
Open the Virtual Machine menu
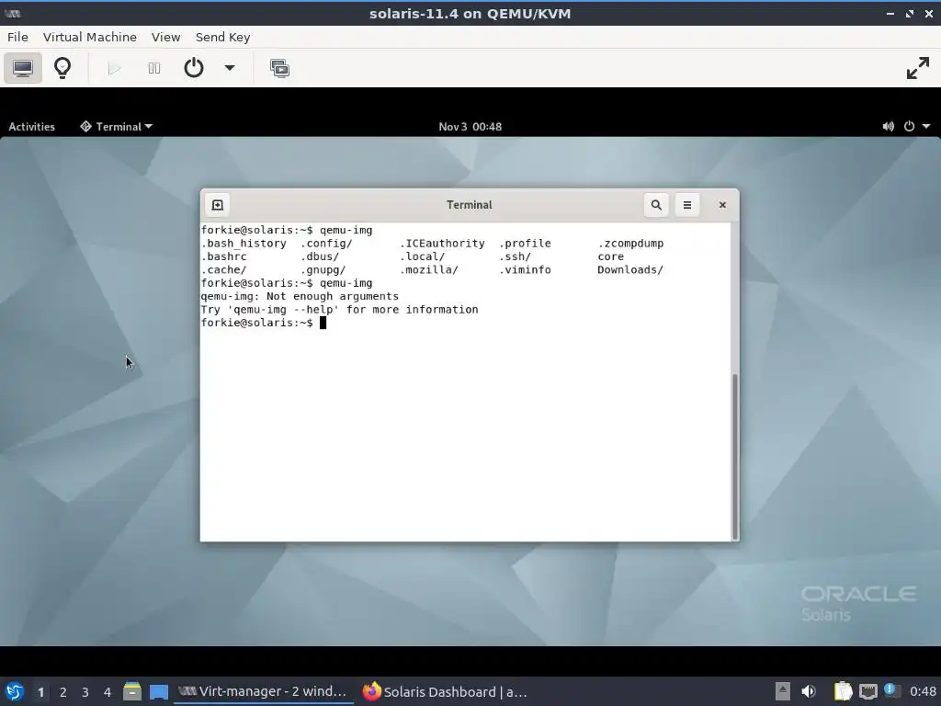pyautogui.click(x=90, y=37)
